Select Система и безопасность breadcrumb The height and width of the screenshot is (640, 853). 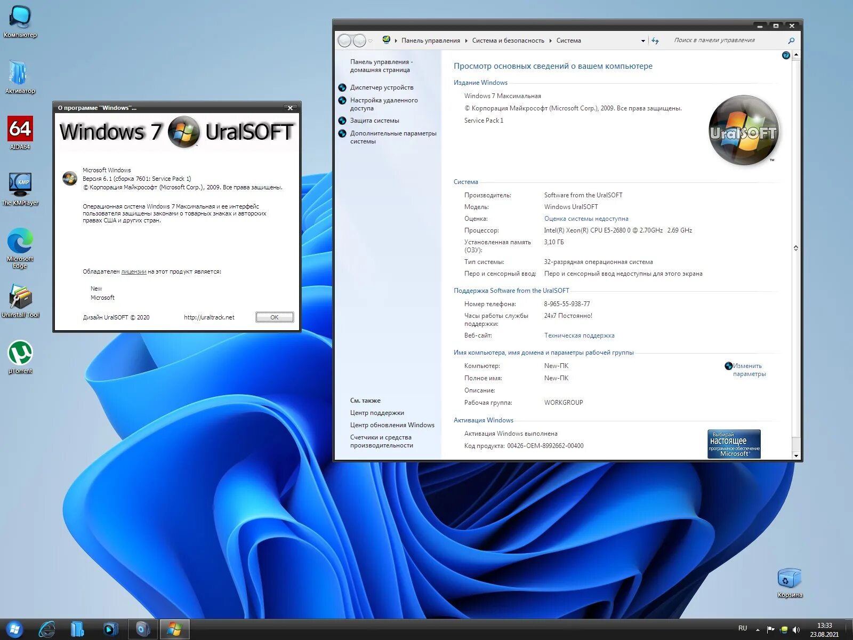(508, 41)
